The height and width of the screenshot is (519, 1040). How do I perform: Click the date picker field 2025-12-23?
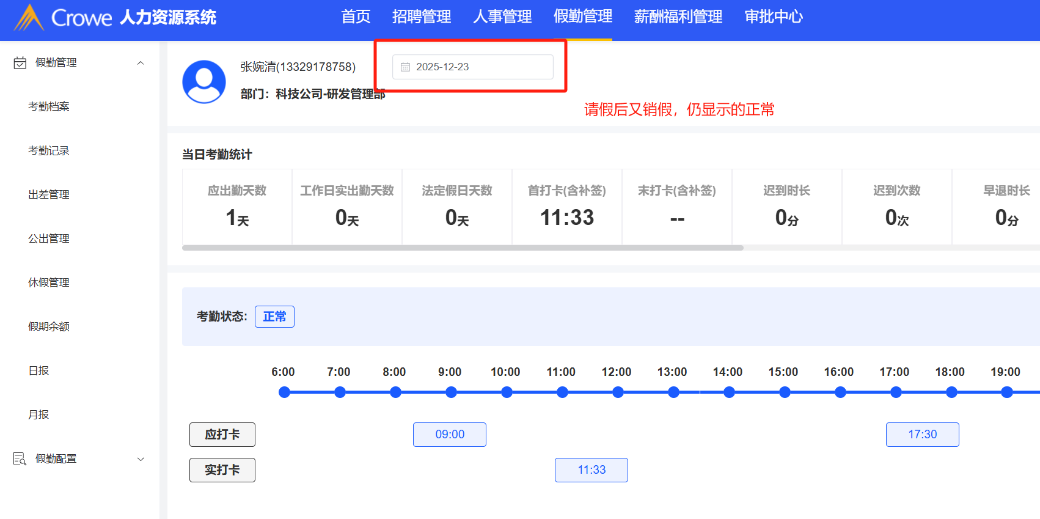(473, 67)
